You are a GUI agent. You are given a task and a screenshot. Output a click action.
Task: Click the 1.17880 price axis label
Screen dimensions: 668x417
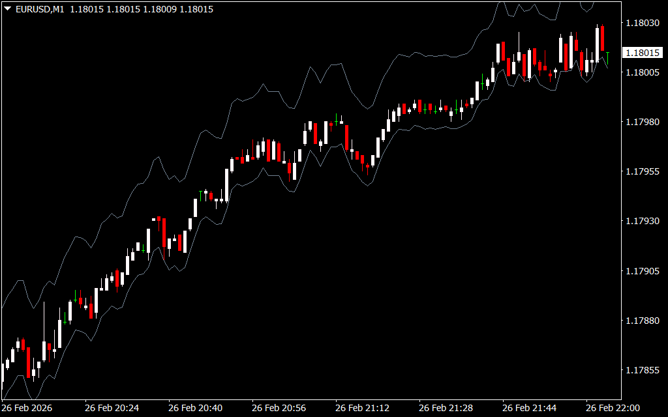point(641,321)
